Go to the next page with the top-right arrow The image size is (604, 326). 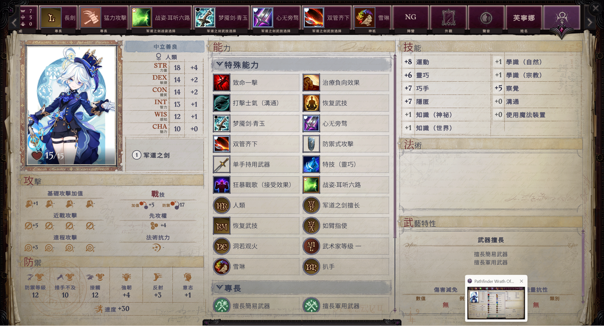pos(590,22)
